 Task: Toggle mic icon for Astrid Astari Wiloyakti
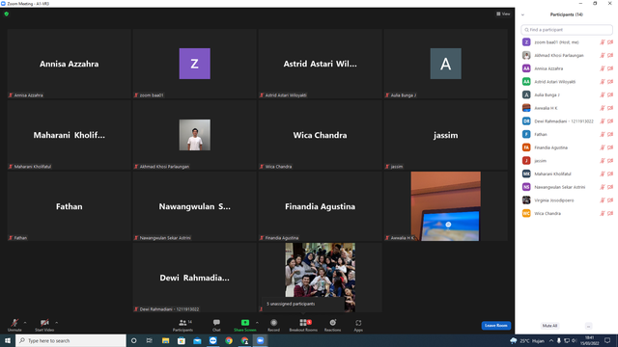coord(603,82)
